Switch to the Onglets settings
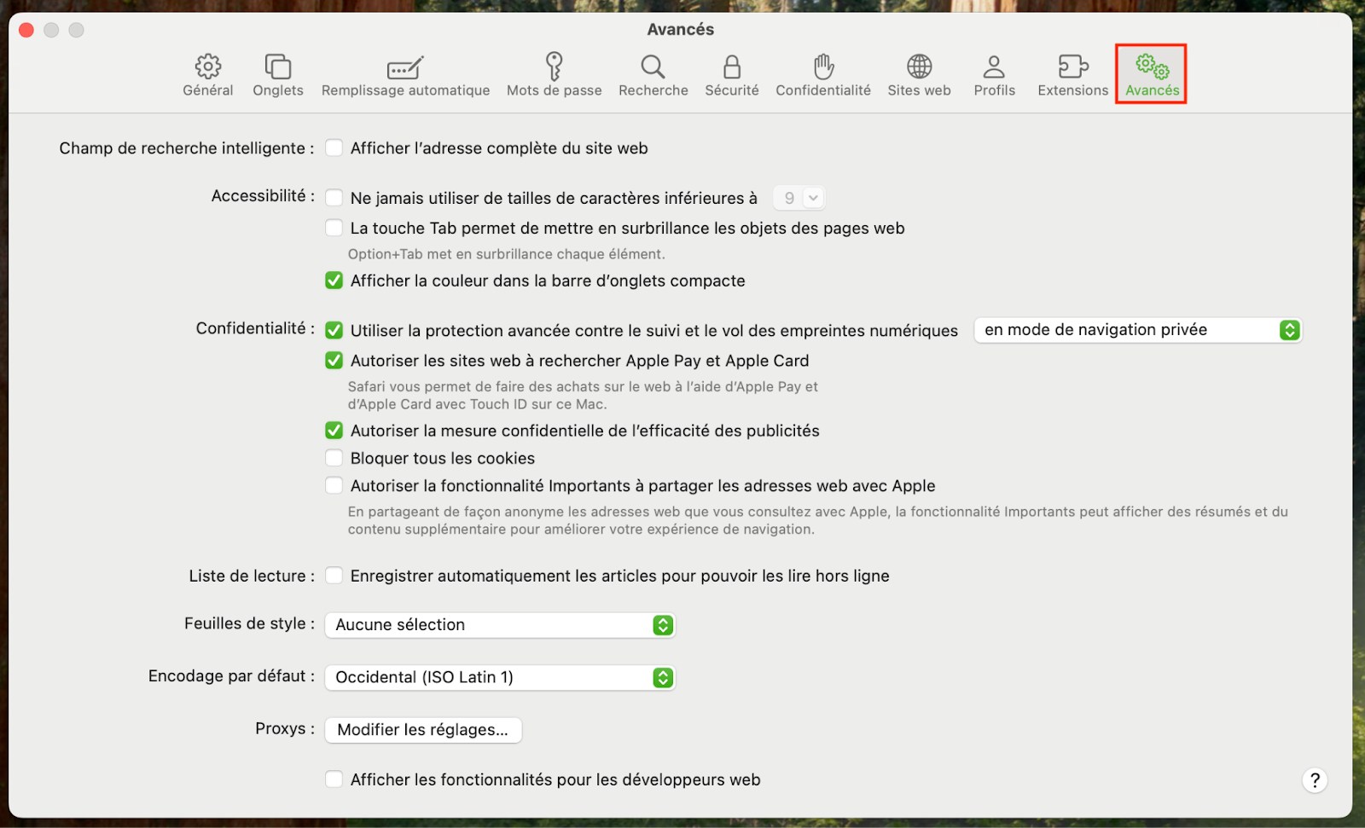Screen dimensions: 1365x828 277,74
